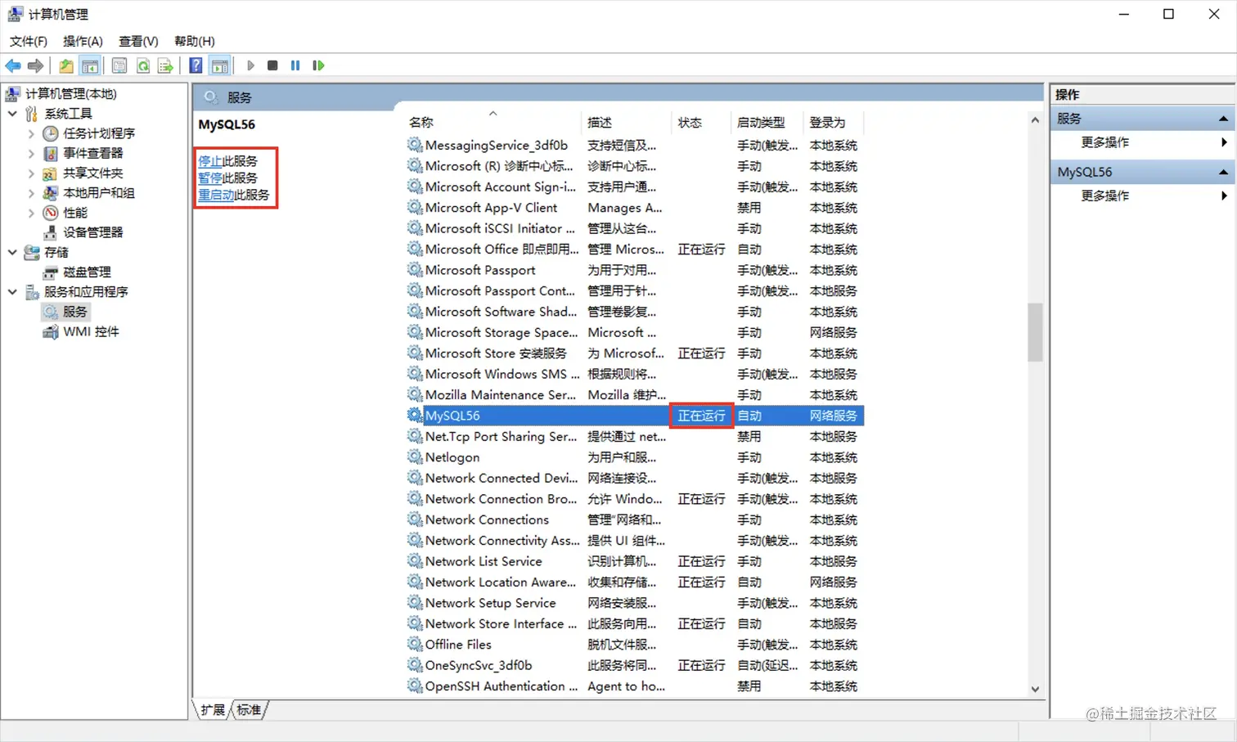Click the 磁盘管理 tree icon
Screen dimensions: 1237x742
51,272
